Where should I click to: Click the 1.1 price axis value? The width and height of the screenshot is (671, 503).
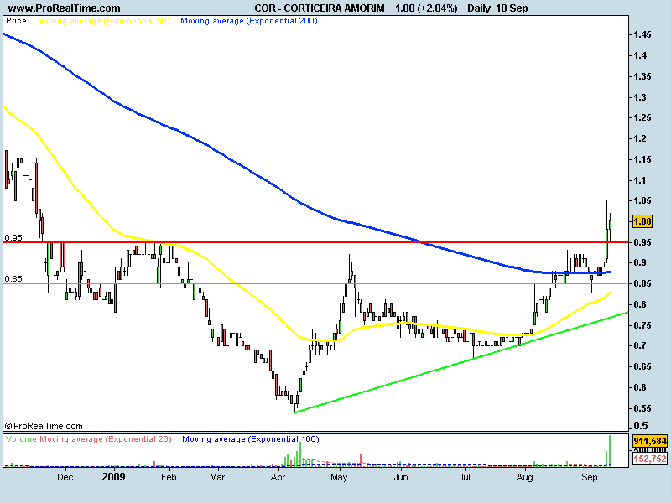coord(640,180)
